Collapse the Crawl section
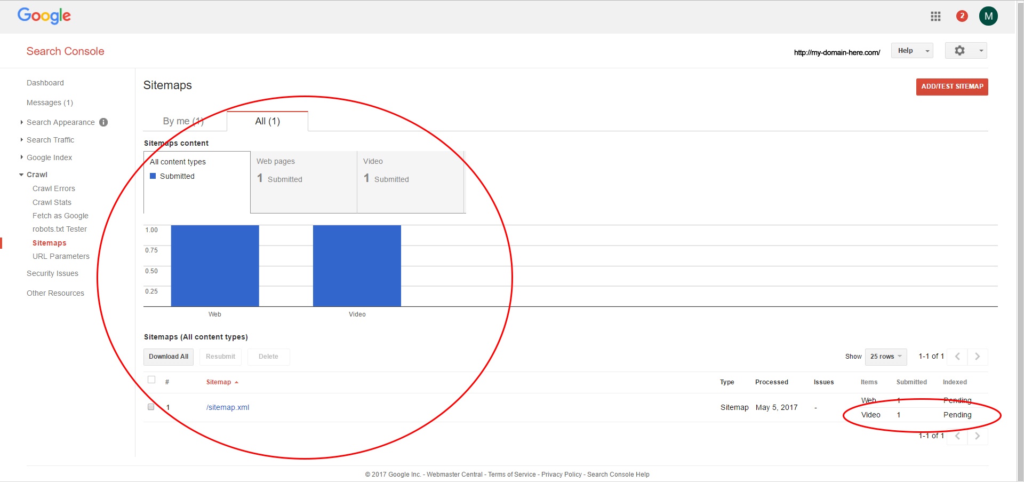Screen dimensions: 1024x482 (21, 175)
